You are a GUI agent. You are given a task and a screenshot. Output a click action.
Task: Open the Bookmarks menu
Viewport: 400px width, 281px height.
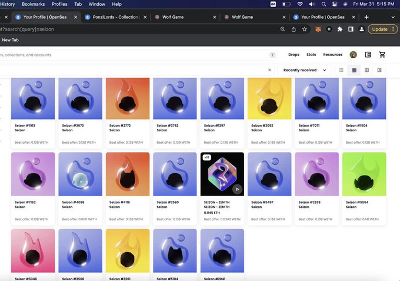[33, 4]
